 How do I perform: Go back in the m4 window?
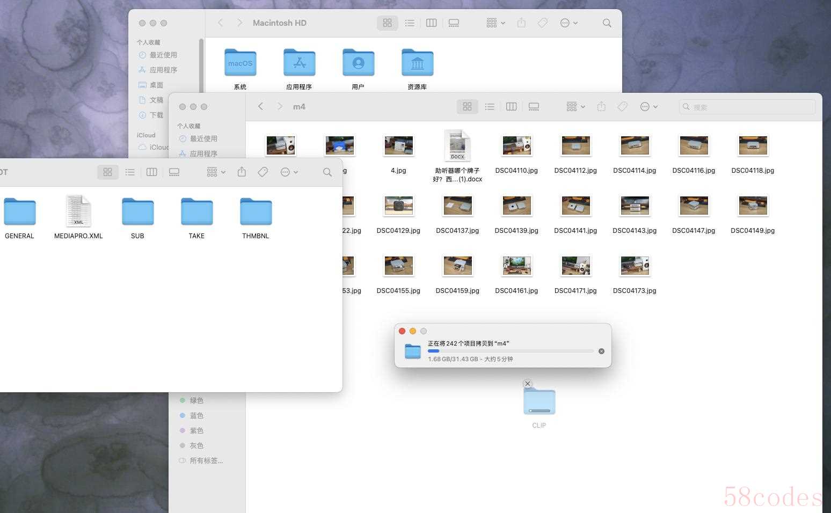pos(261,106)
